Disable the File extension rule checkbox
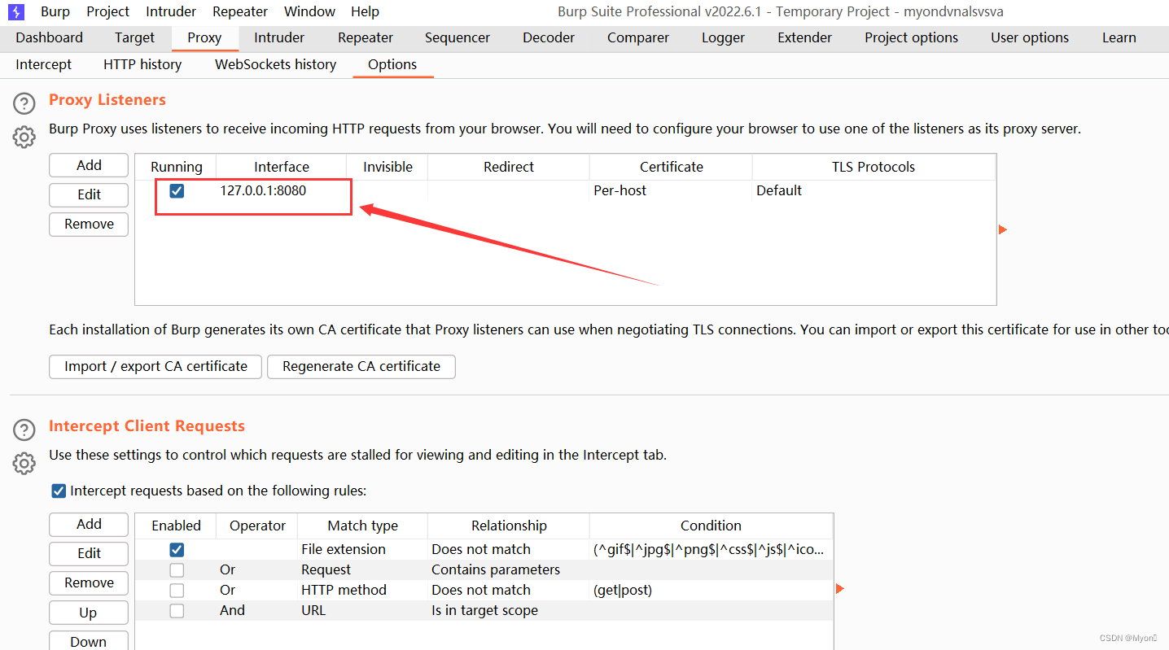Viewport: 1169px width, 650px height. pos(177,550)
